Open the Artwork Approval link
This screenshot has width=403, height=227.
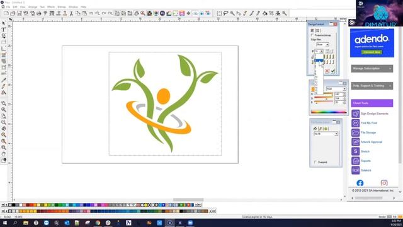click(x=372, y=142)
